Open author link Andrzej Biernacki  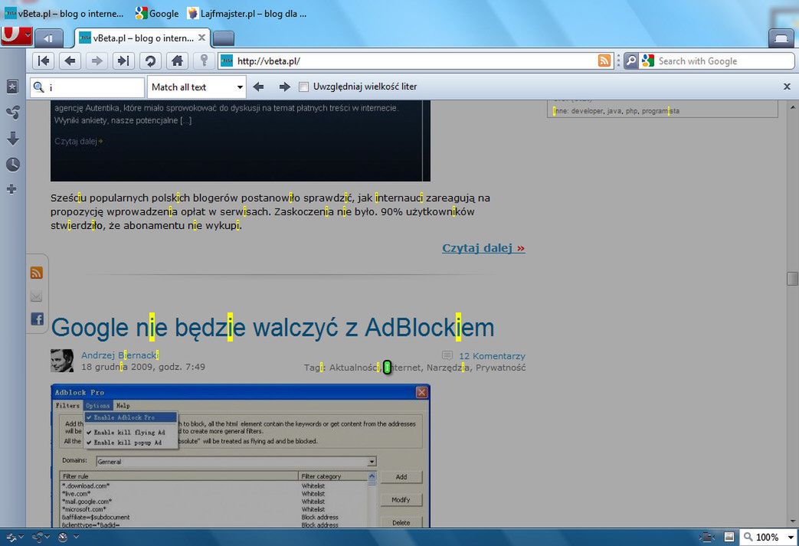pyautogui.click(x=120, y=355)
